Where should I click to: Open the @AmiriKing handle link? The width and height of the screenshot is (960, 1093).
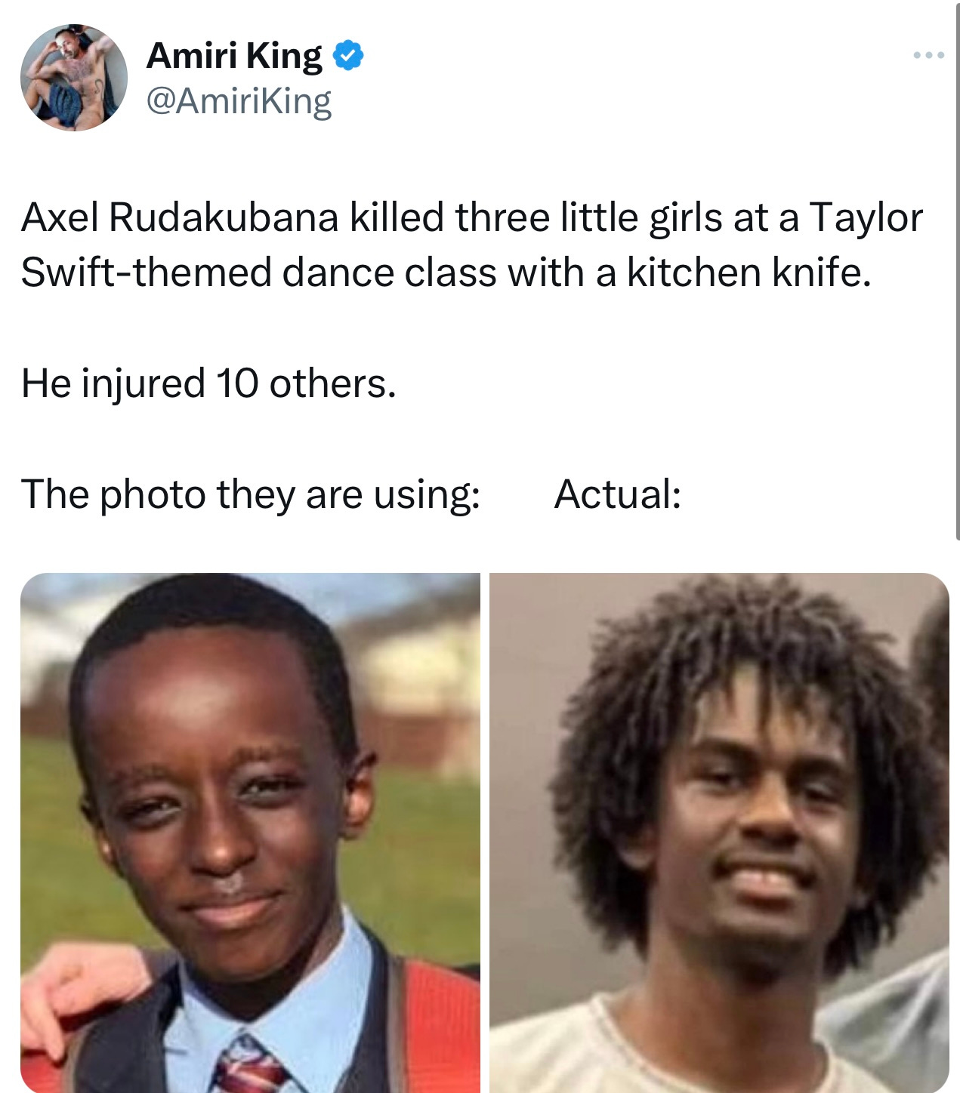(239, 101)
